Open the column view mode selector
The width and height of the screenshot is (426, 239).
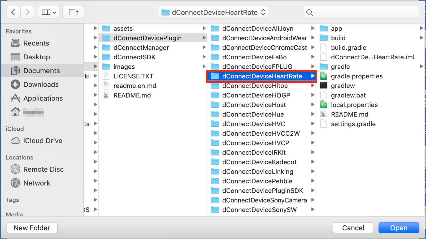click(49, 12)
